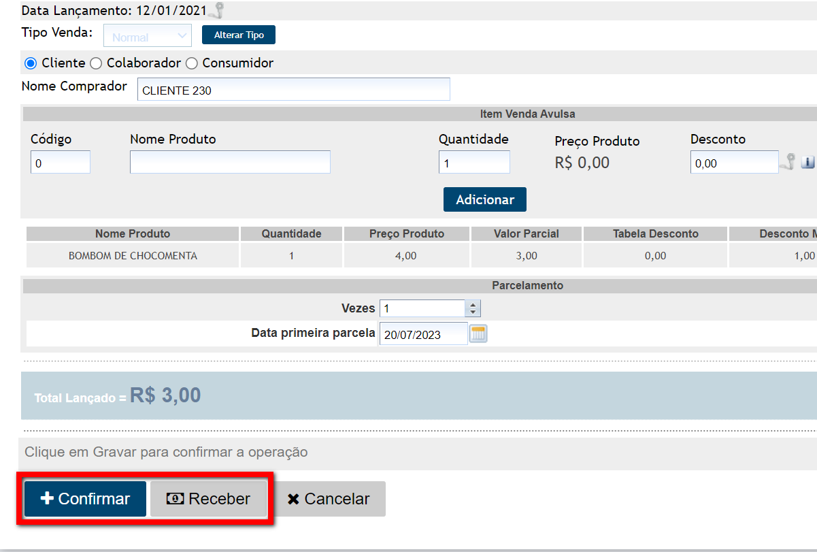This screenshot has width=817, height=552.
Task: Click the key icon beside Data Lançamento
Action: tap(218, 10)
